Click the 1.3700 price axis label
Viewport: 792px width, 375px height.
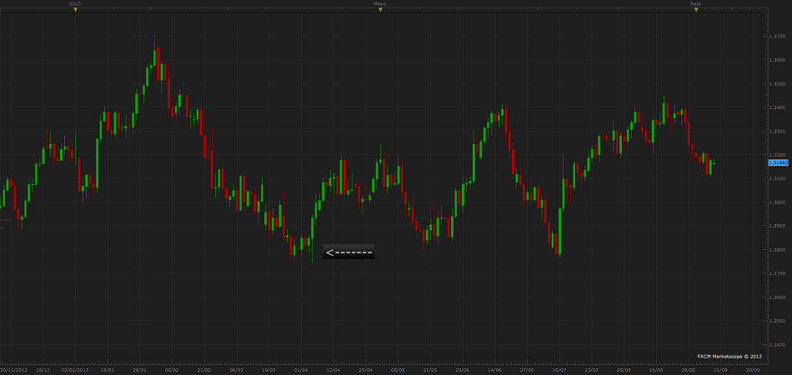[x=776, y=37]
